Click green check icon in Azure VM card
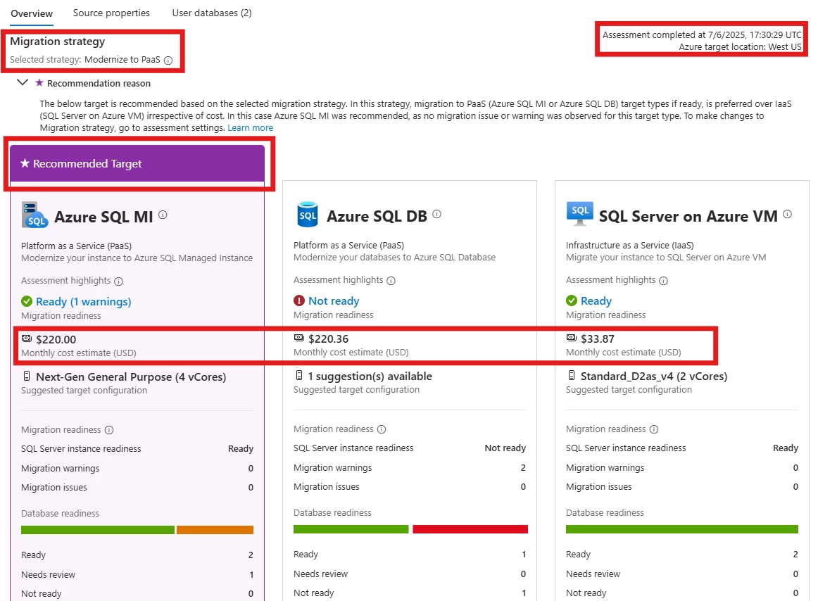The width and height of the screenshot is (818, 601). (571, 300)
